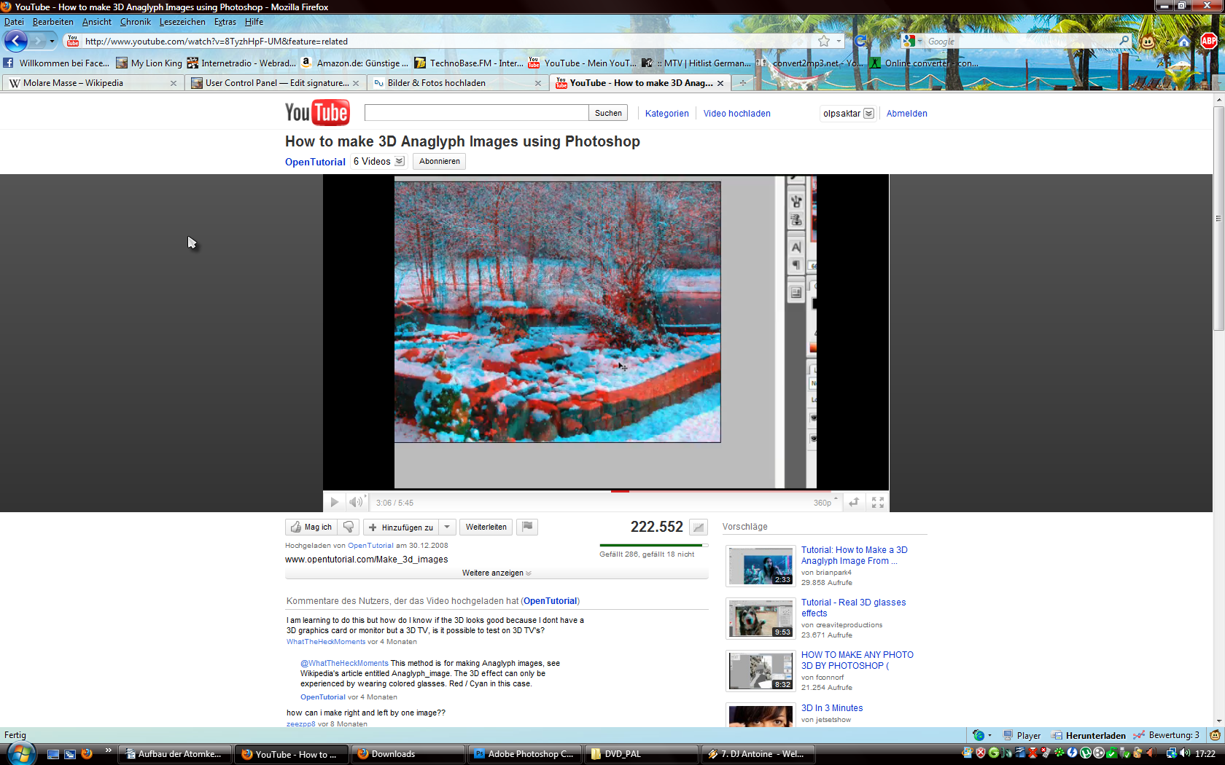Bookmark this page with the star icon

click(824, 42)
